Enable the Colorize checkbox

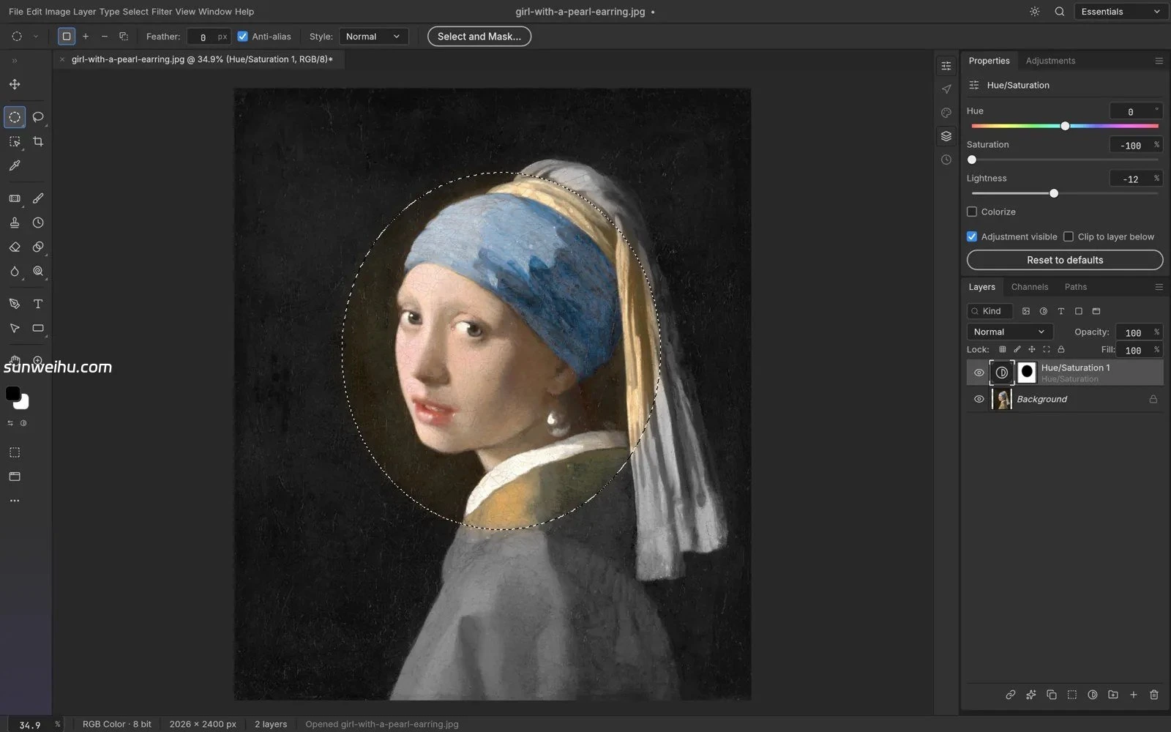[x=972, y=212]
